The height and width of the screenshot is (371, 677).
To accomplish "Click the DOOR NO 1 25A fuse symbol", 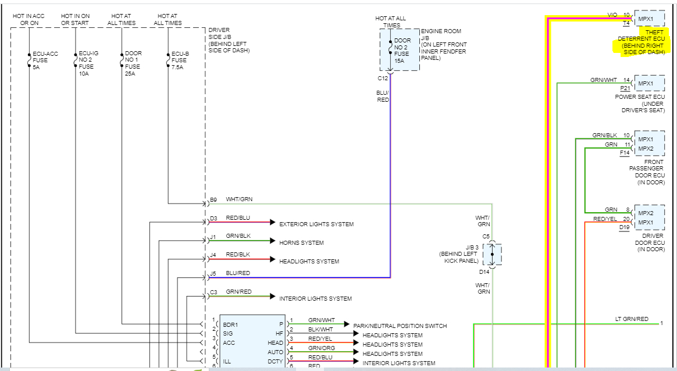I will coord(122,60).
